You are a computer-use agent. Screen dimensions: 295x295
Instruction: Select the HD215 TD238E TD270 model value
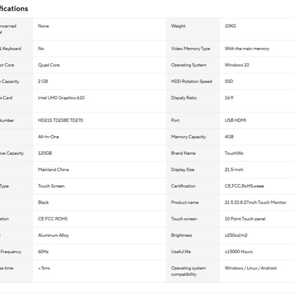point(60,120)
